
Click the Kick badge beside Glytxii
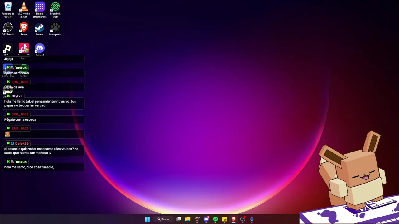[x=8, y=96]
